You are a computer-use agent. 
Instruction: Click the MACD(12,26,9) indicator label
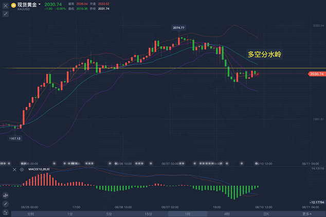pos(39,169)
